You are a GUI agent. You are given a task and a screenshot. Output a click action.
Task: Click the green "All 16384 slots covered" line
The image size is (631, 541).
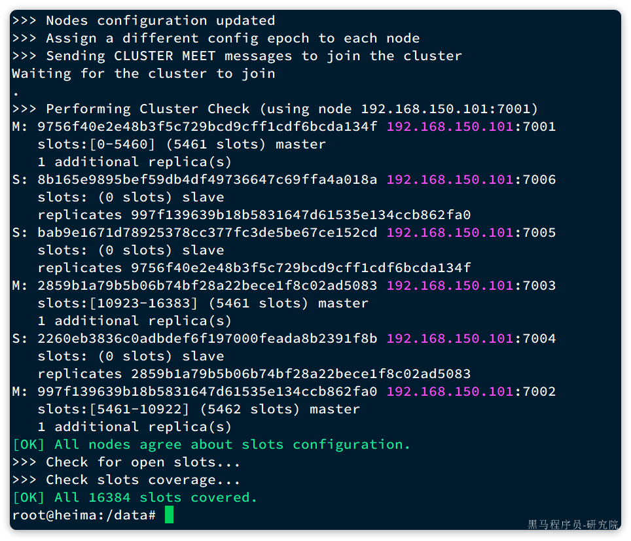pyautogui.click(x=135, y=497)
